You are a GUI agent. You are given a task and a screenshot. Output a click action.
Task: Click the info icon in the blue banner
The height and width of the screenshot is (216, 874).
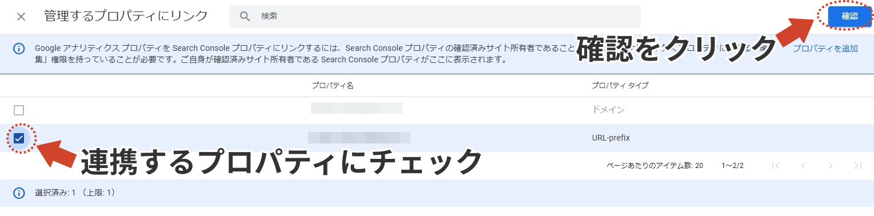click(x=19, y=49)
